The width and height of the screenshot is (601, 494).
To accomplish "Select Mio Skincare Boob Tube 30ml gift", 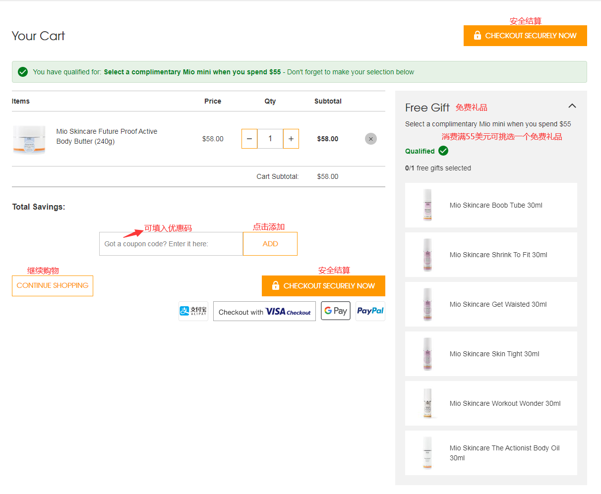I will 491,205.
